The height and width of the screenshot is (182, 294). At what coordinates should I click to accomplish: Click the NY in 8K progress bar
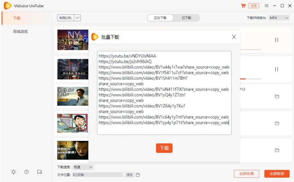(250, 50)
